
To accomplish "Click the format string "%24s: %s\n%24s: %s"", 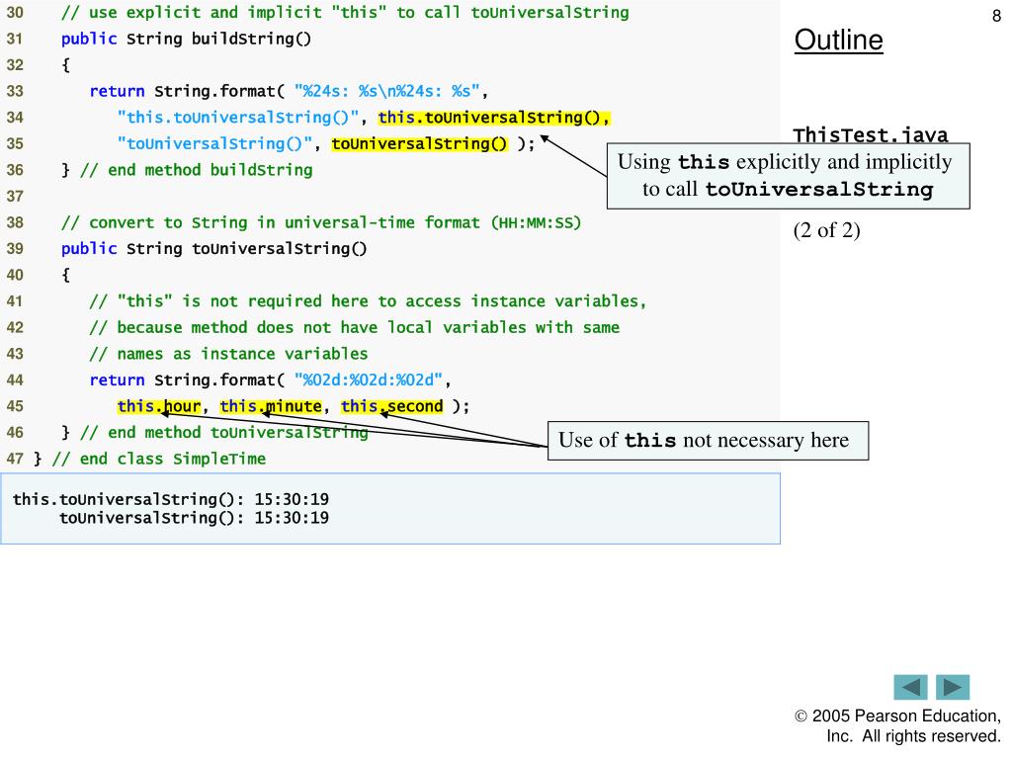I will coord(386,91).
